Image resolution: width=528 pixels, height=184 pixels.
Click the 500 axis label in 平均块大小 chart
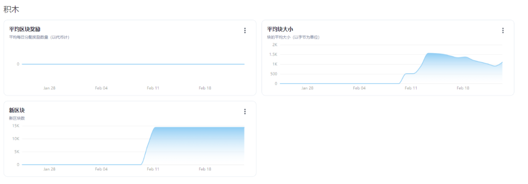[x=274, y=74]
